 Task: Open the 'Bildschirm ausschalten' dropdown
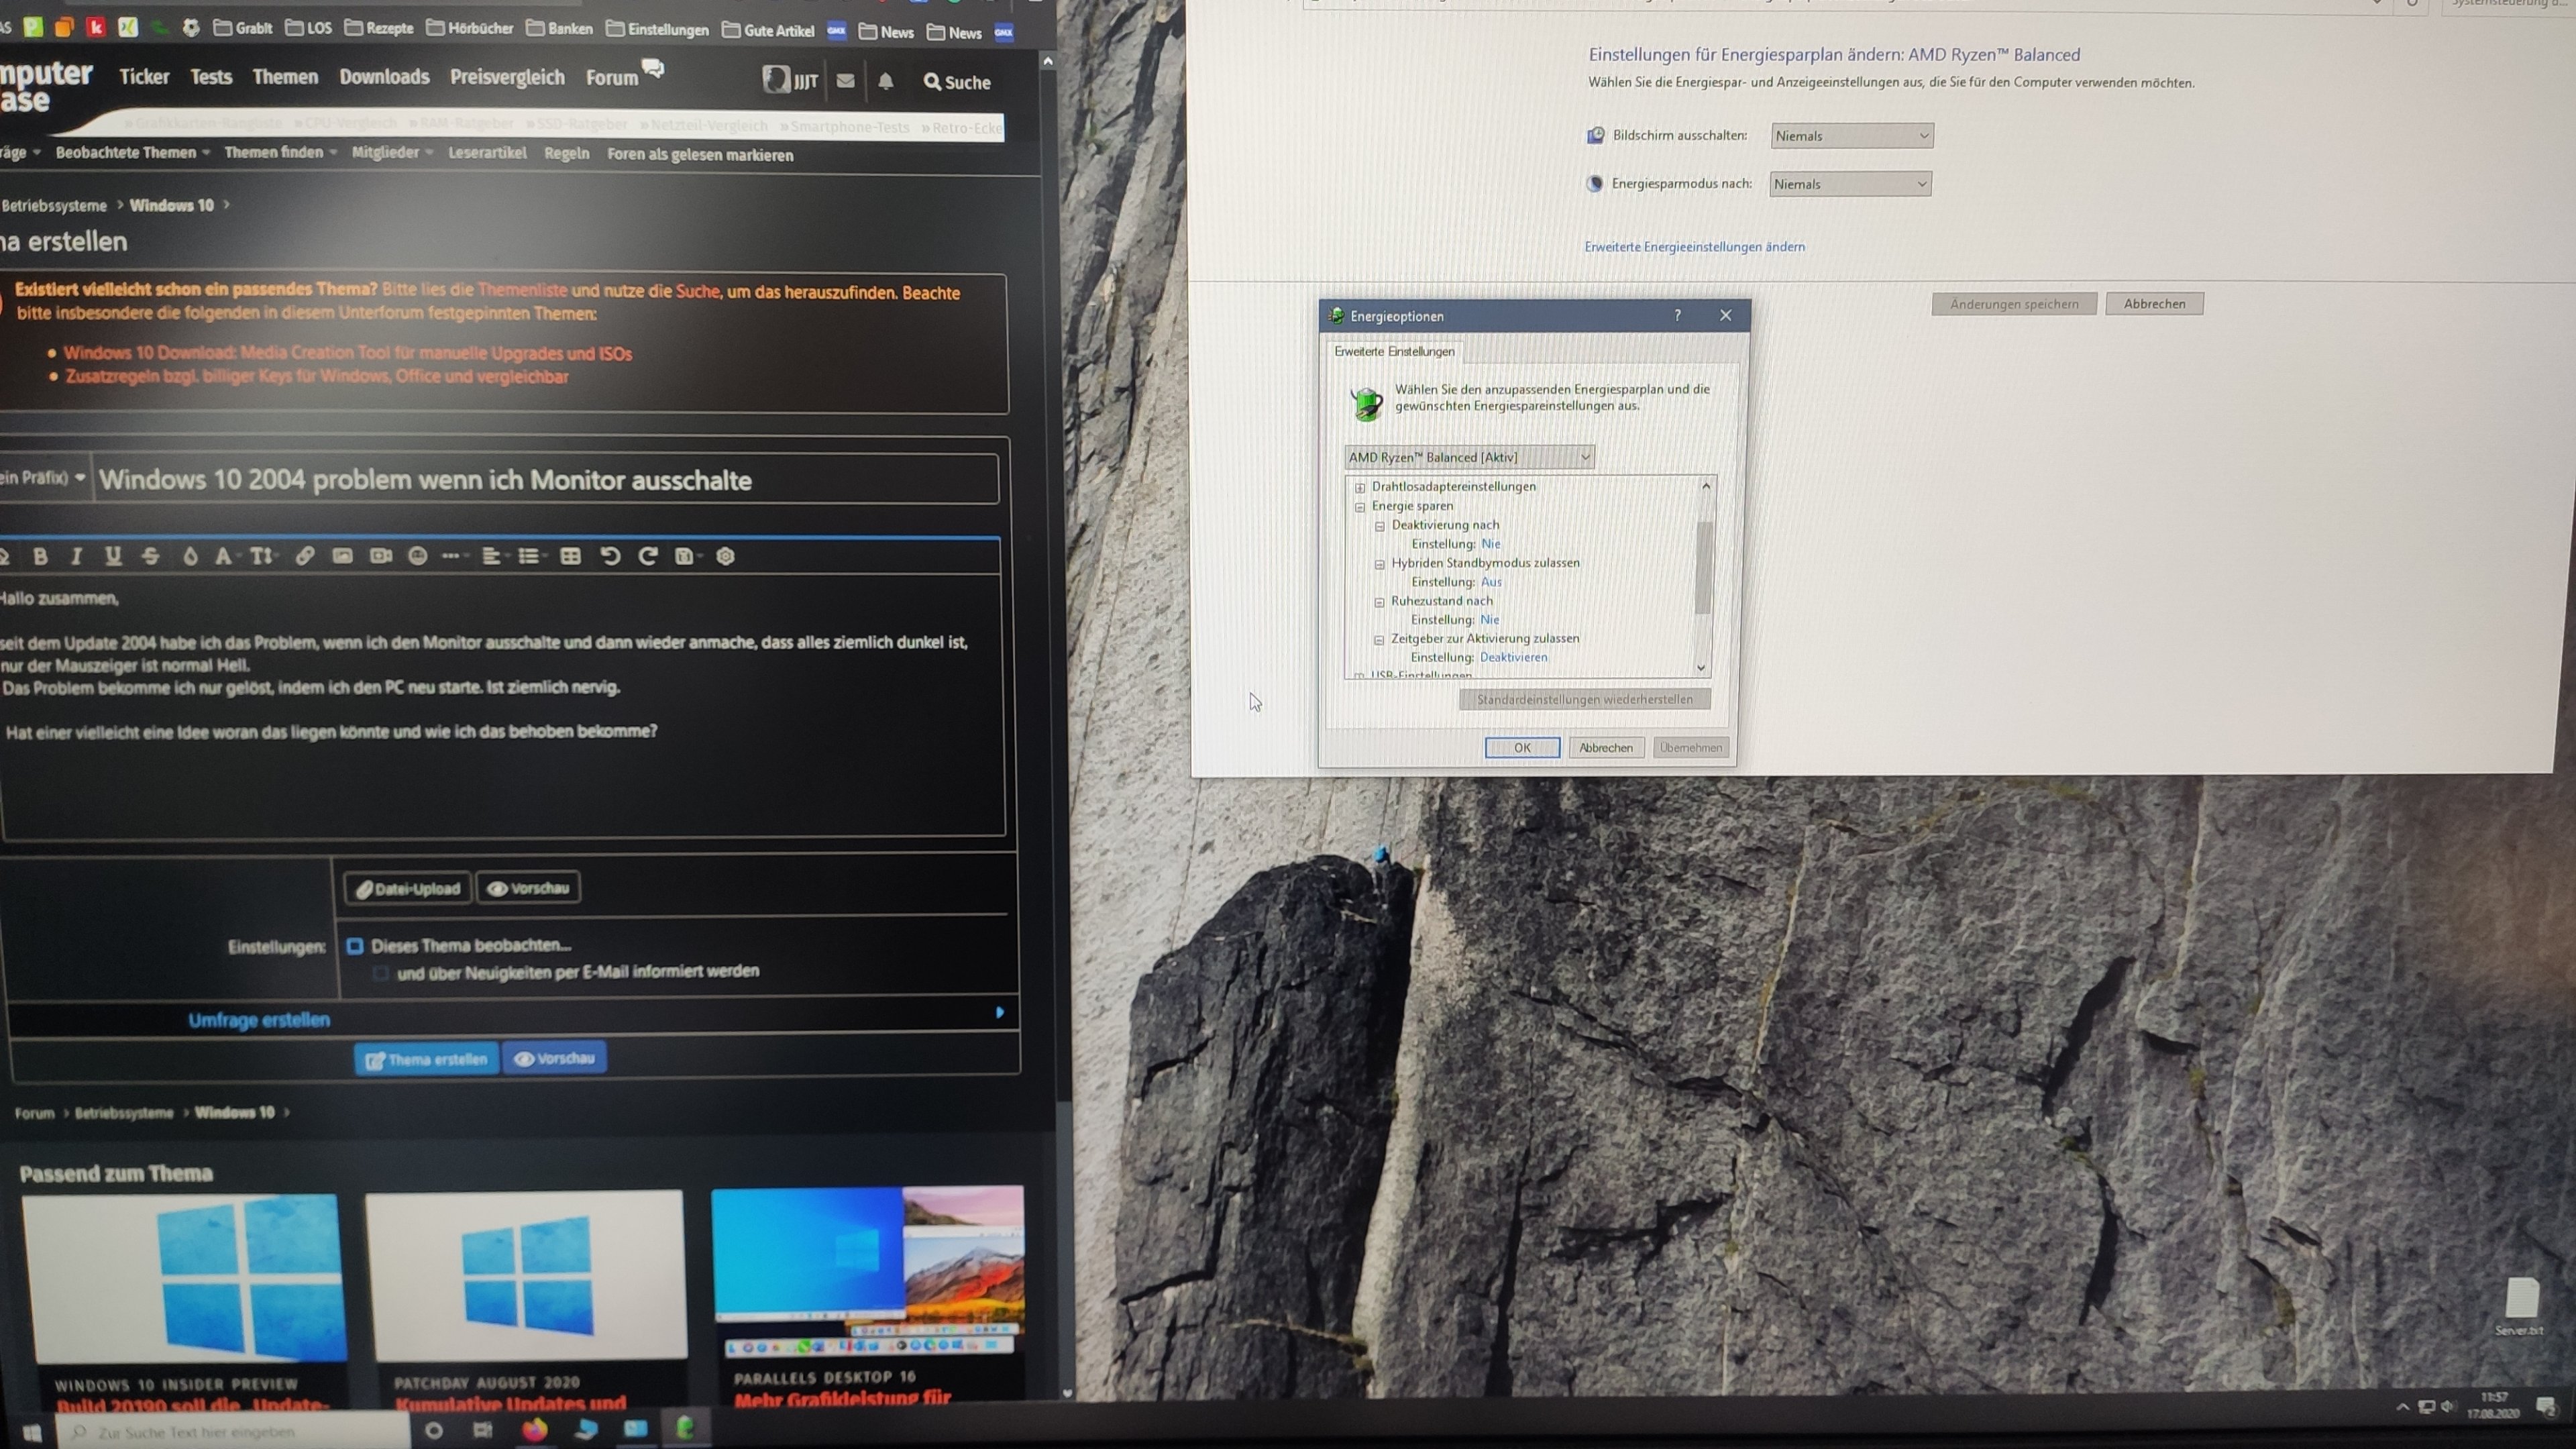pyautogui.click(x=1851, y=136)
